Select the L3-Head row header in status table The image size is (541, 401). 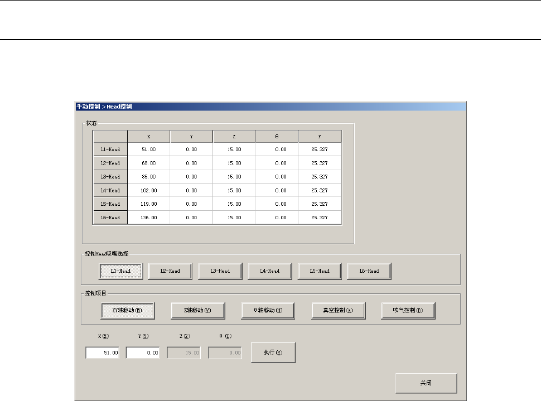[x=110, y=177]
